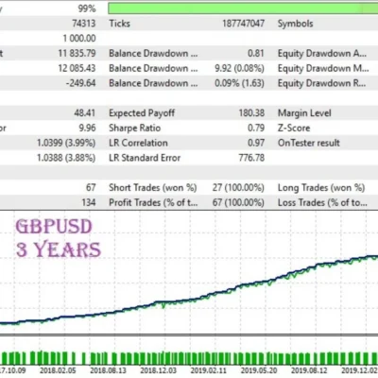Select the 0.79 Sharpe ratio value
378x378 pixels.
pos(256,128)
